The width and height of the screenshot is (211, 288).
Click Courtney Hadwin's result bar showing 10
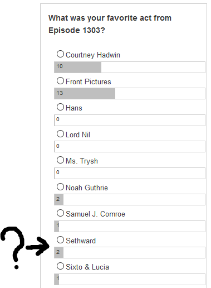click(x=130, y=67)
